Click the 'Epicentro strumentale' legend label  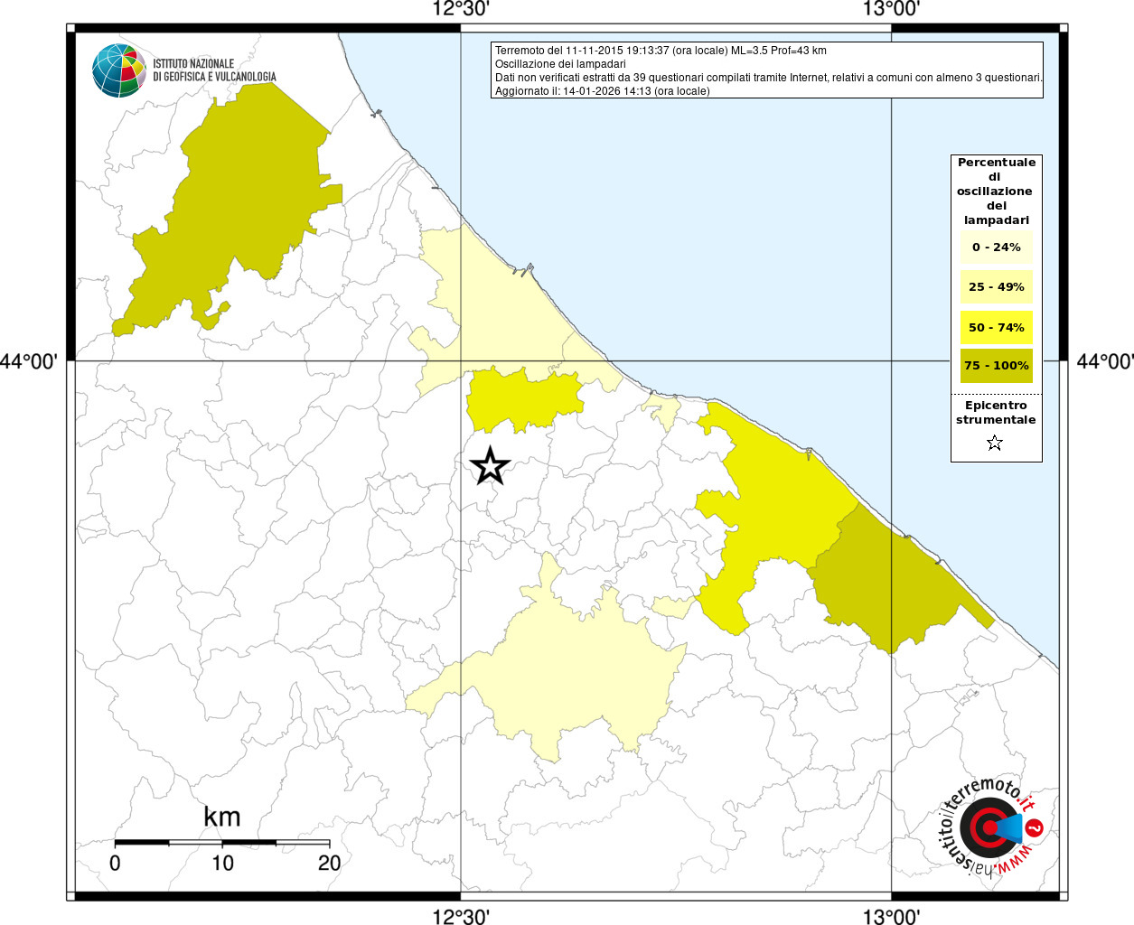tap(996, 413)
